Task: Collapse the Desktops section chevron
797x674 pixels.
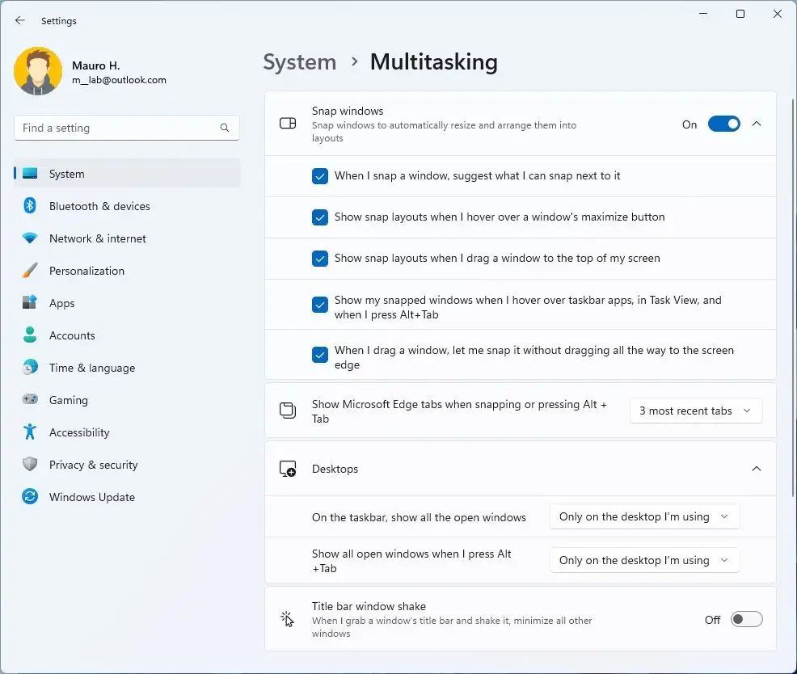Action: 757,469
